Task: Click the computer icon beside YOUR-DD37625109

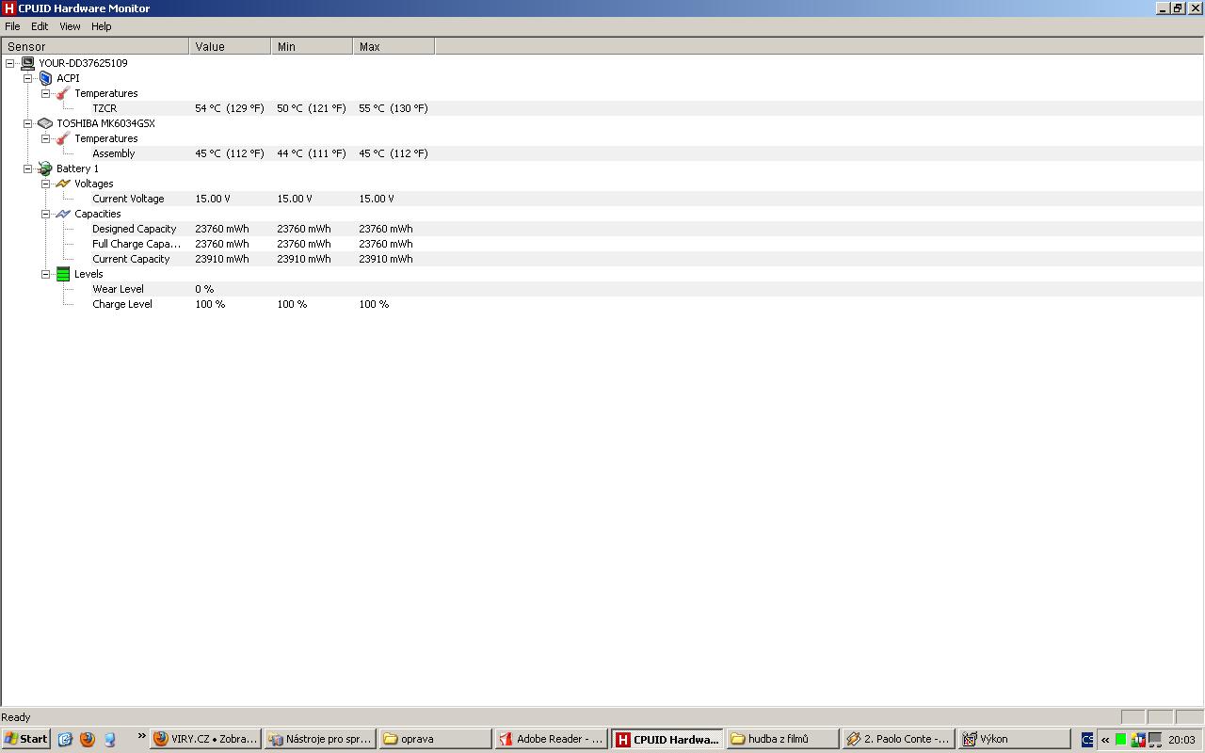Action: coord(27,63)
